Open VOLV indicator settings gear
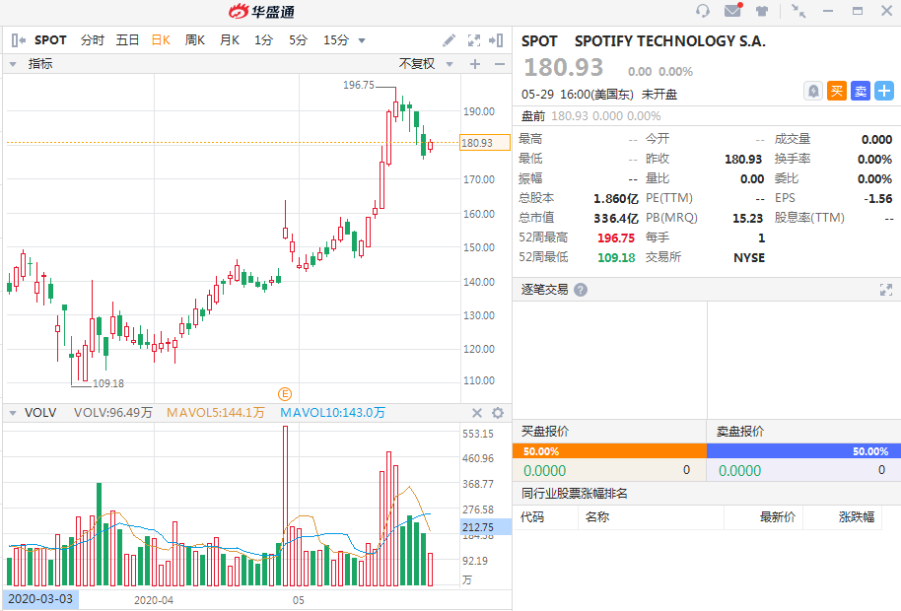This screenshot has height=611, width=901. [x=498, y=413]
